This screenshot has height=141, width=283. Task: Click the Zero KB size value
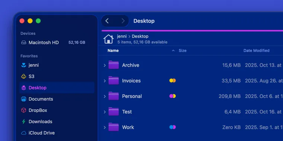(x=231, y=127)
